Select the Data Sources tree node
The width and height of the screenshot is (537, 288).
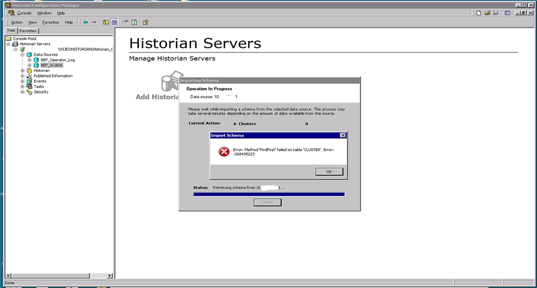[x=46, y=55]
